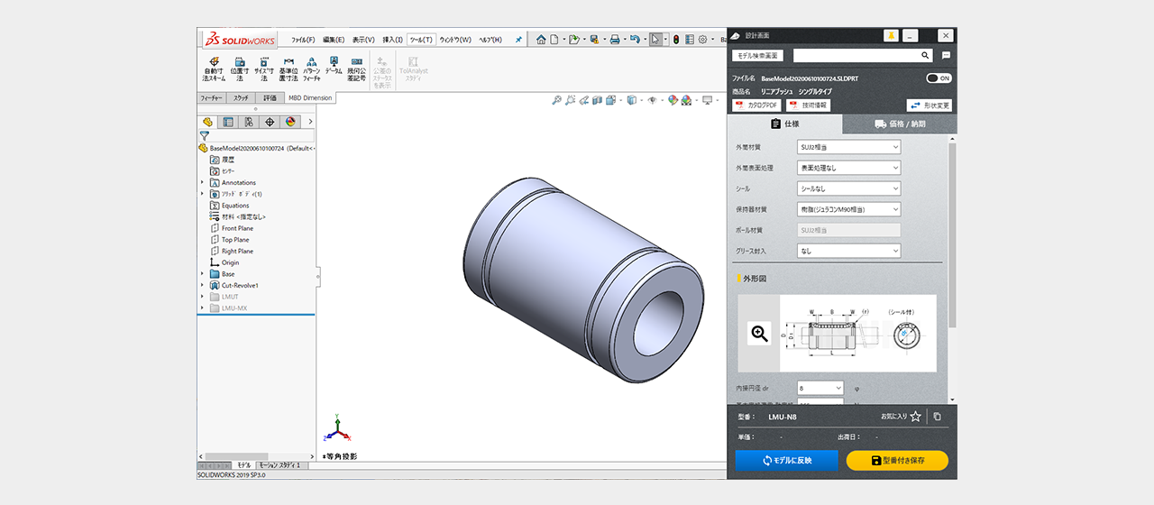Click the 型番付き保存 button
Viewport: 1154px width, 505px height.
click(897, 461)
